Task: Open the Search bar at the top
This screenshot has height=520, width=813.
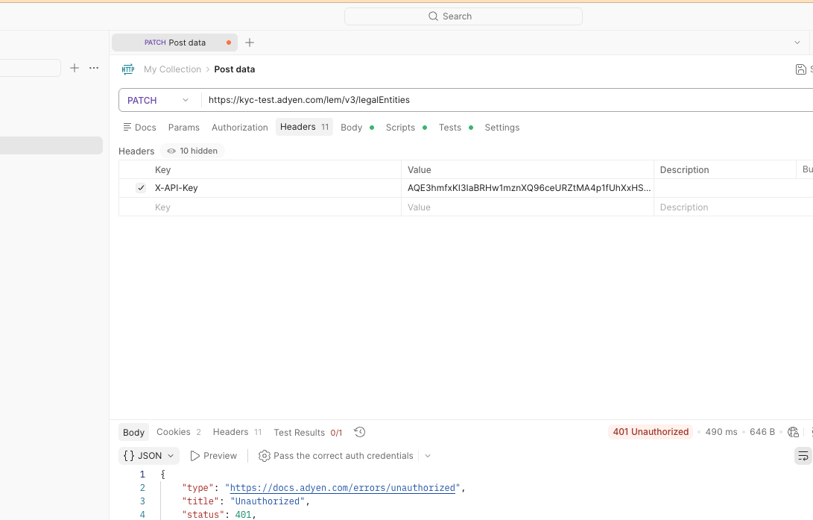Action: 463,16
